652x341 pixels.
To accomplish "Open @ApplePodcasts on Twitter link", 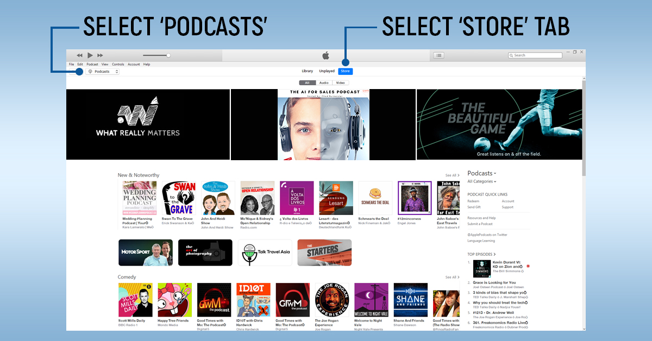I will pyautogui.click(x=487, y=235).
